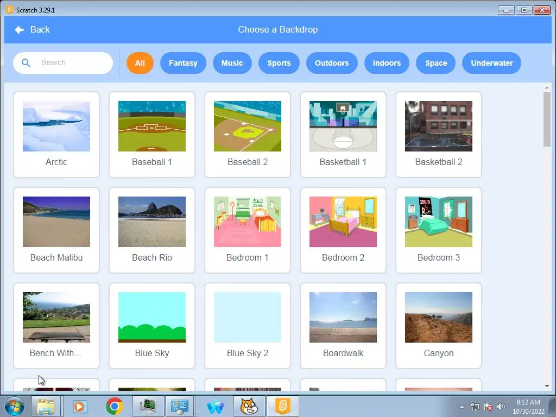This screenshot has height=417, width=556.
Task: Filter backdrops by Fantasy
Action: (183, 63)
